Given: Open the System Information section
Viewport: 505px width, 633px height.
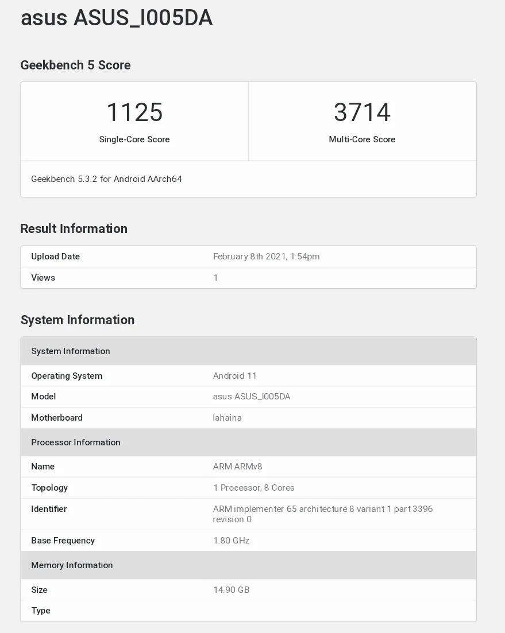Looking at the screenshot, I should pyautogui.click(x=77, y=320).
